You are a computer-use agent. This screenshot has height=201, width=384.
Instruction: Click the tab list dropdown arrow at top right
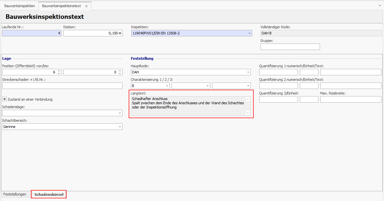(380, 6)
